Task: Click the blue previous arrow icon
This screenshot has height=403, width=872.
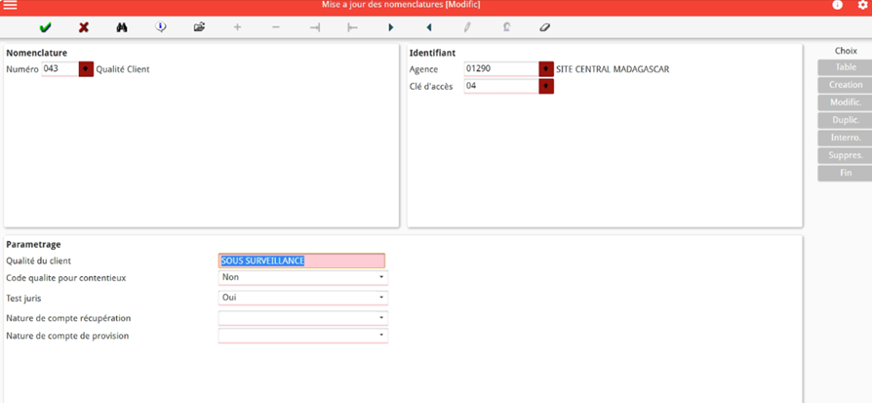Action: coord(429,27)
